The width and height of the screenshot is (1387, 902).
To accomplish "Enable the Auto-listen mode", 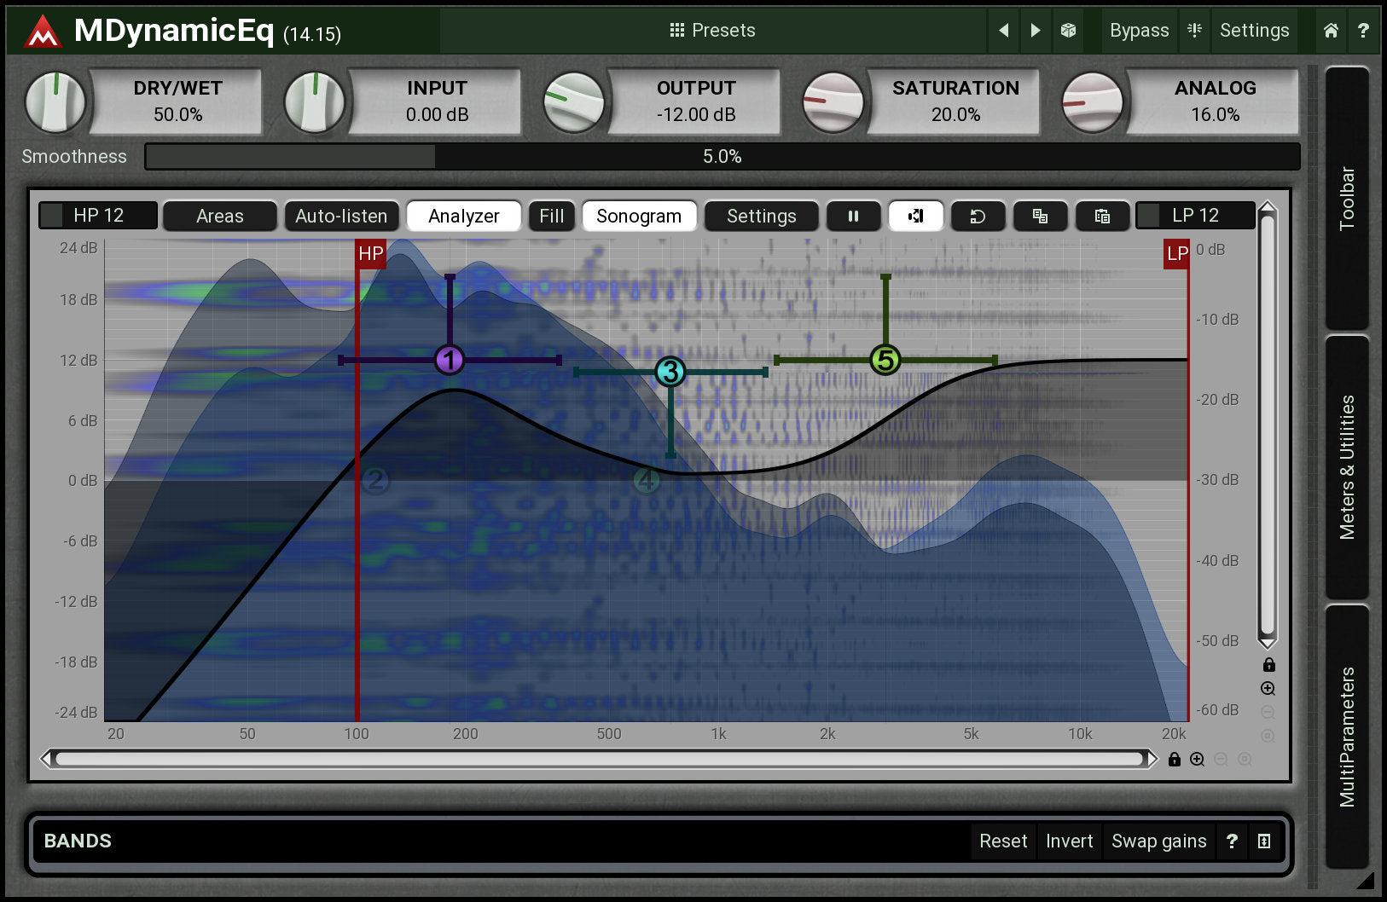I will pos(340,217).
